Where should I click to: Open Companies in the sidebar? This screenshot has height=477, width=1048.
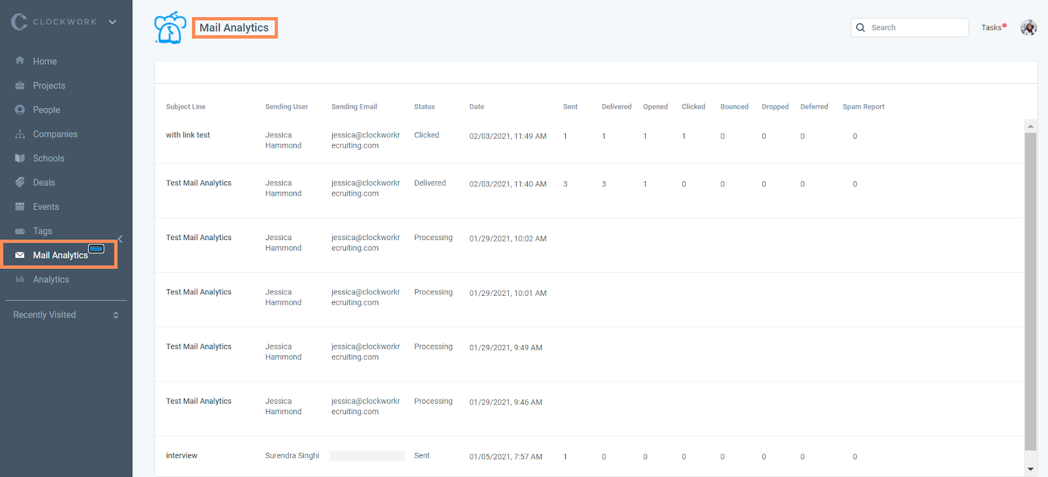point(55,134)
